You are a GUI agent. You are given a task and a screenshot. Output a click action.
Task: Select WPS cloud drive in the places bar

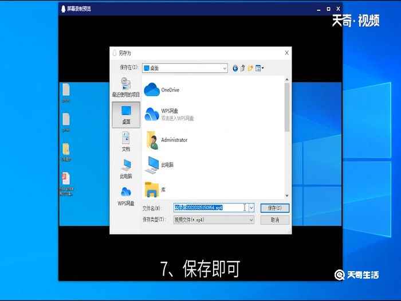126,196
